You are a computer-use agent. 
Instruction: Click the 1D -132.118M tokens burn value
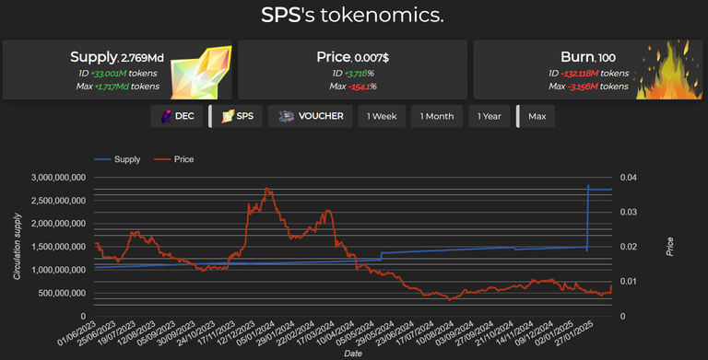tap(588, 74)
